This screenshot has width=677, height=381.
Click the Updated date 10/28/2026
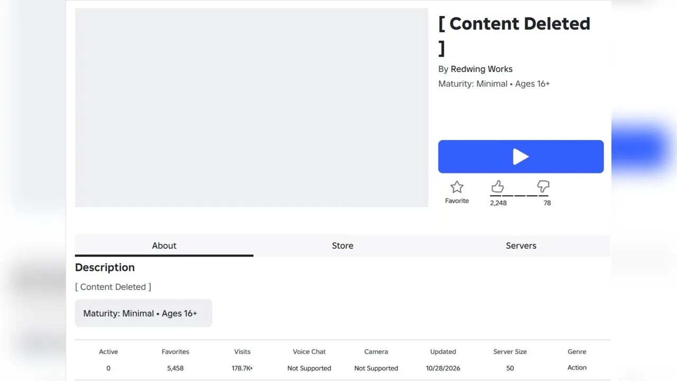443,368
